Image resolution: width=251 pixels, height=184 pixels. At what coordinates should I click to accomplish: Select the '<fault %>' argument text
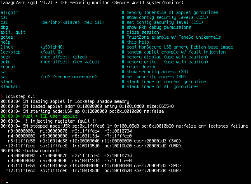point(52,52)
